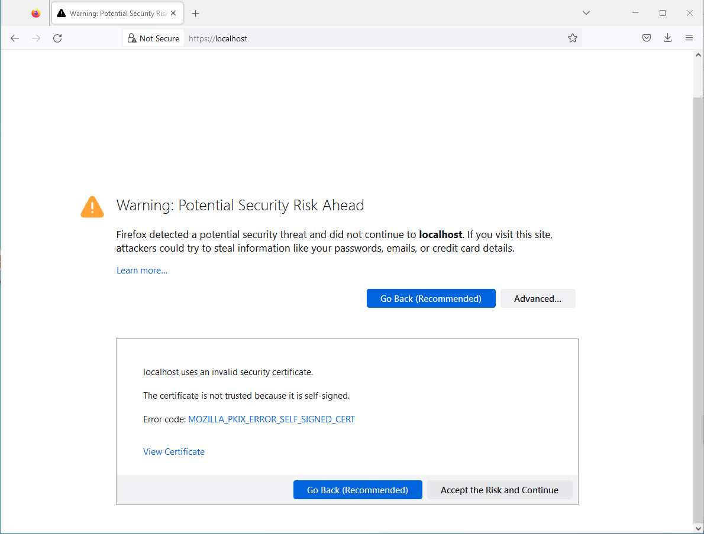704x534 pixels.
Task: Click the Not Secure padlock icon
Action: (x=131, y=38)
